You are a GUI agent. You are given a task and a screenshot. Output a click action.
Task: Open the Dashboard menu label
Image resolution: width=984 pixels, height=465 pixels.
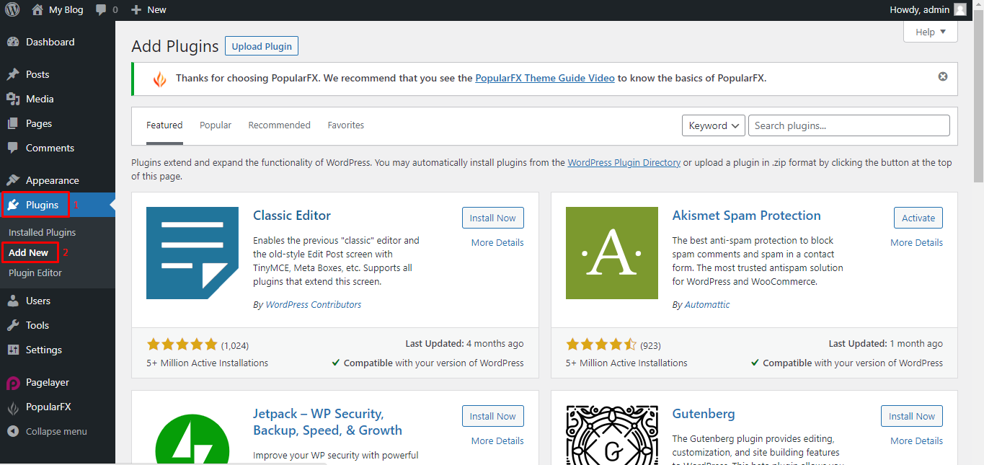point(50,42)
